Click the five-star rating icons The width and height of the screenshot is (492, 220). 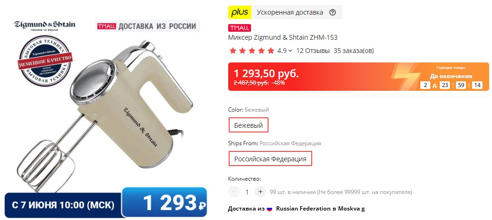point(251,51)
